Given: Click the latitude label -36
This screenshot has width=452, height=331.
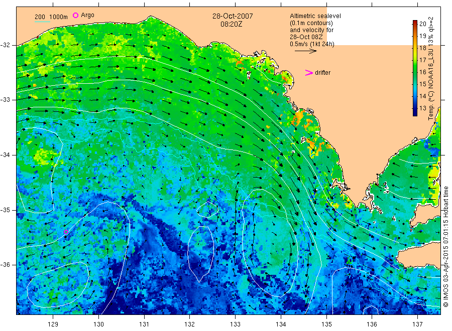Looking at the screenshot, I should 5,265.
